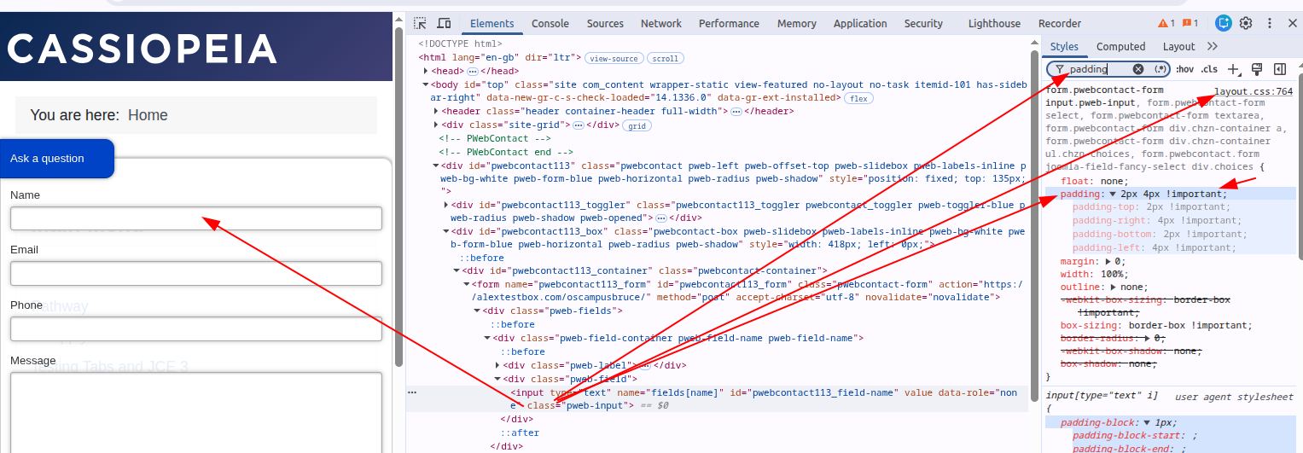This screenshot has width=1303, height=453.
Task: Click the orange warning count badge
Action: [x=1166, y=23]
